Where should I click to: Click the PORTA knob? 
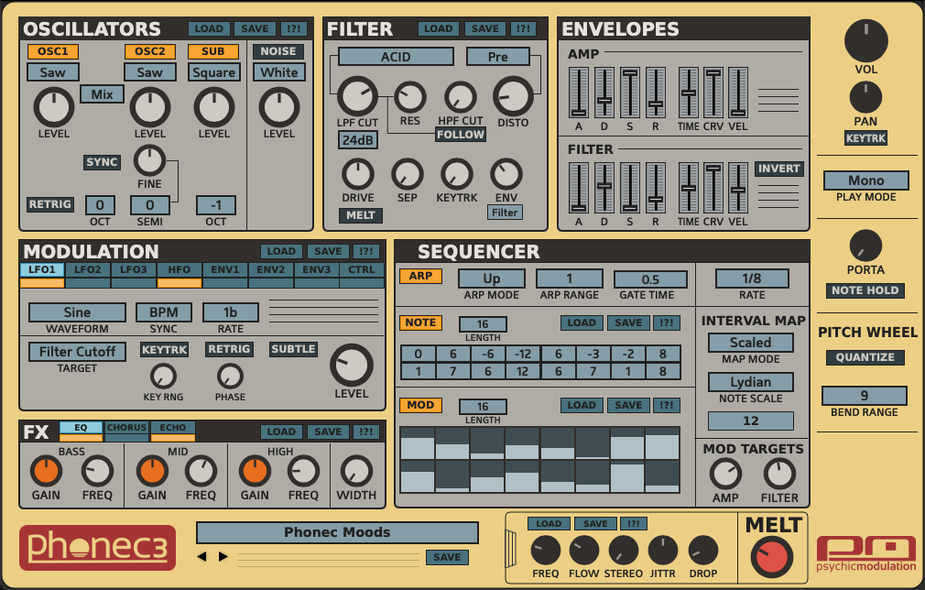click(865, 245)
